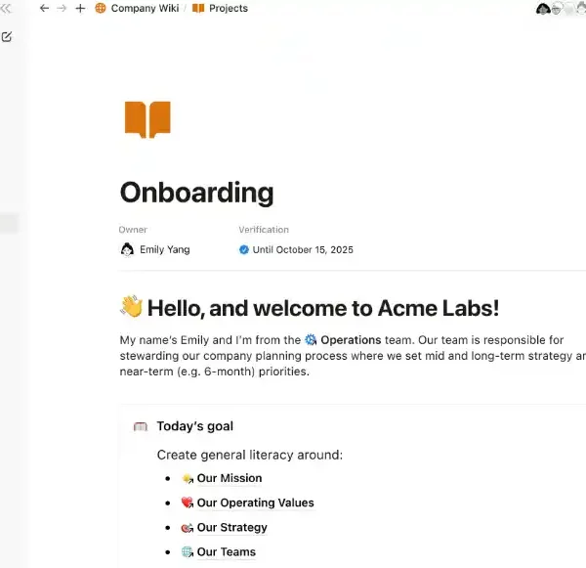Screen dimensions: 586x568
Task: Select Emily Yang owner property
Action: [164, 249]
